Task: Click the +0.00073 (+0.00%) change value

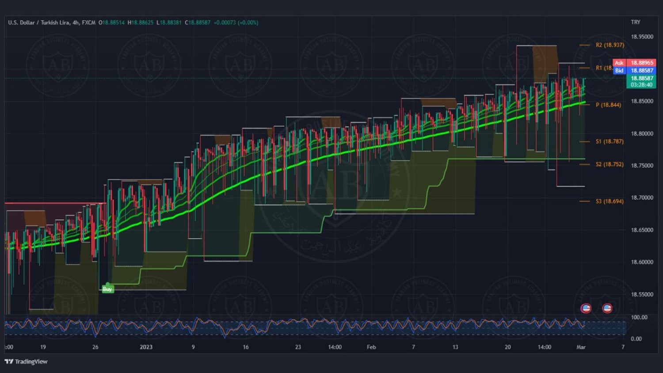Action: click(x=236, y=23)
